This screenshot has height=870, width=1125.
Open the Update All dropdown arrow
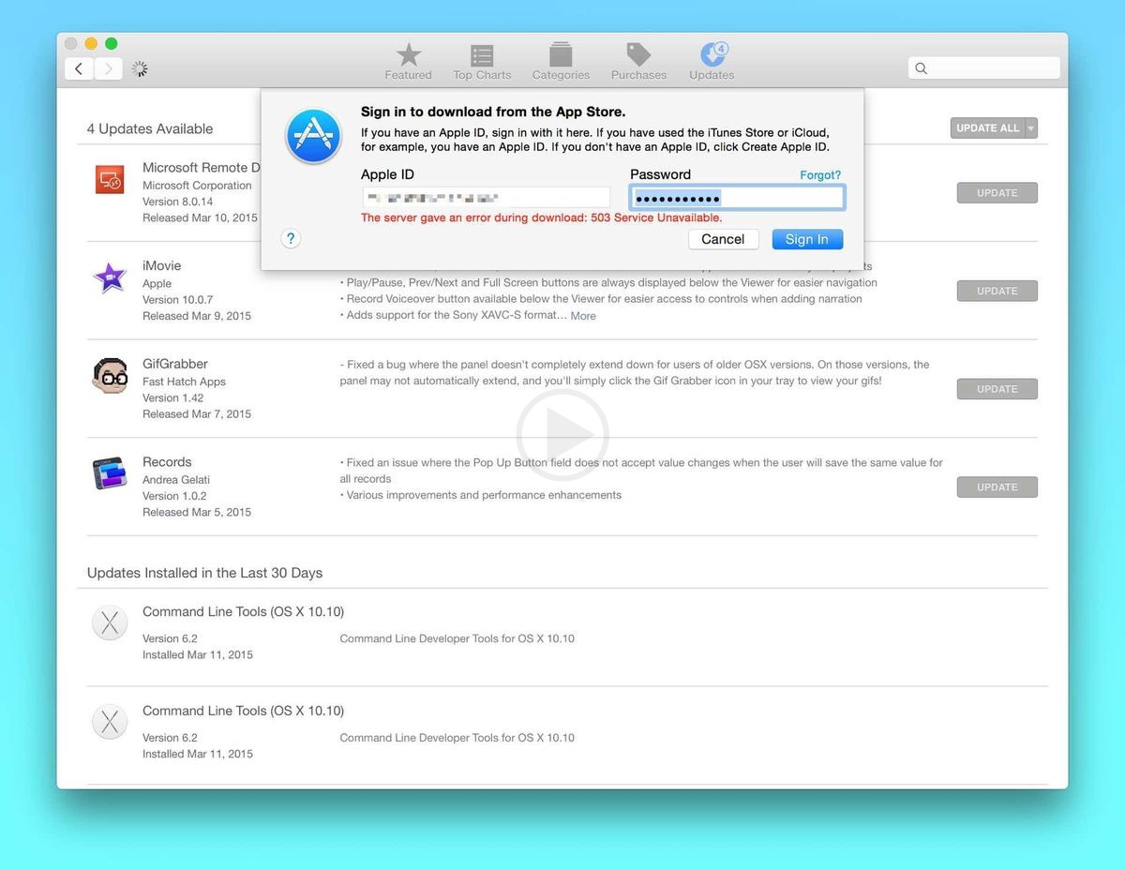[x=1031, y=128]
